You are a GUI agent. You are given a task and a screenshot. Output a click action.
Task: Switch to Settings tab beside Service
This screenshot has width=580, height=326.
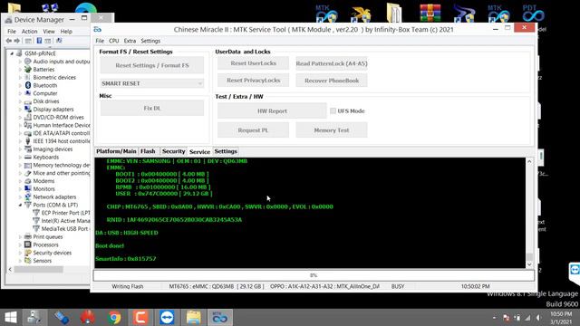point(226,151)
